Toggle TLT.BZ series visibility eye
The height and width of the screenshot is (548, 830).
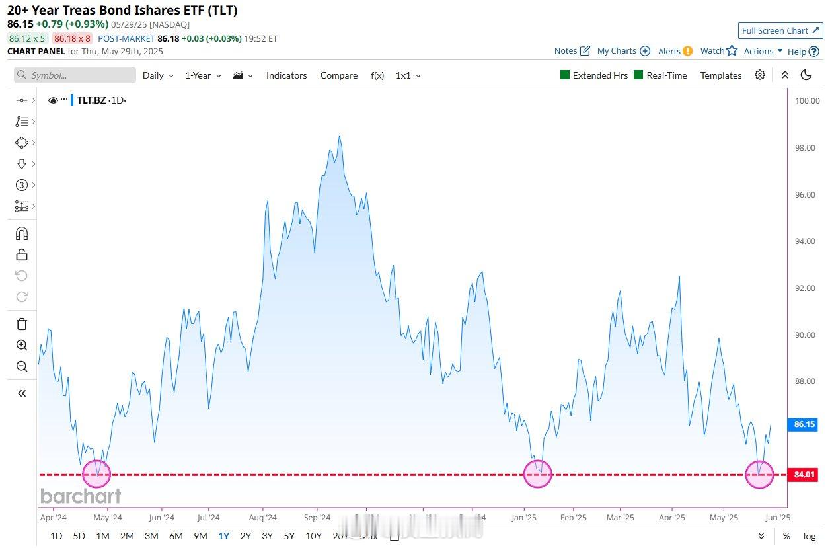[53, 100]
